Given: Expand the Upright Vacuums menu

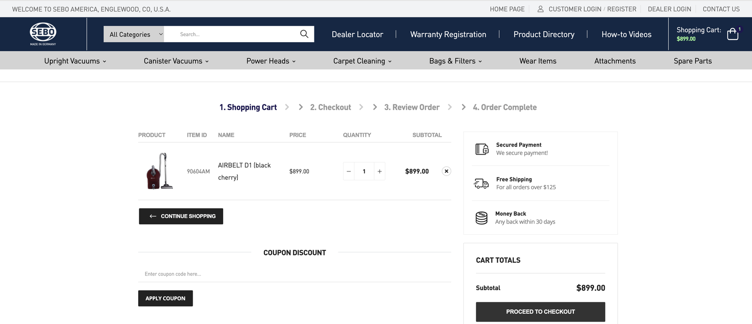Looking at the screenshot, I should coord(75,61).
